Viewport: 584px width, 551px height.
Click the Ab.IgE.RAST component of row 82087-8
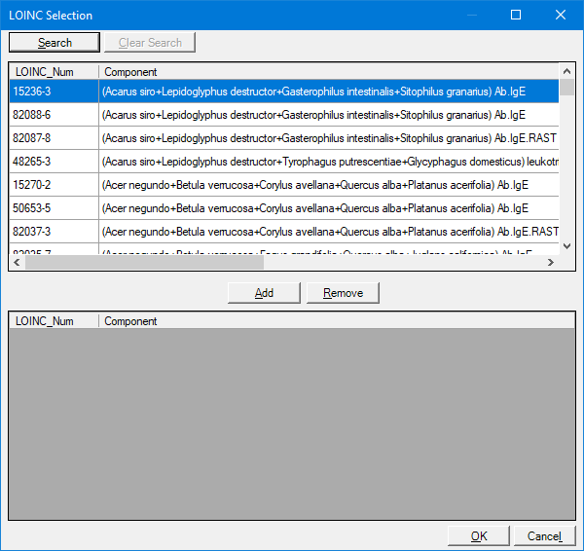[x=329, y=138]
